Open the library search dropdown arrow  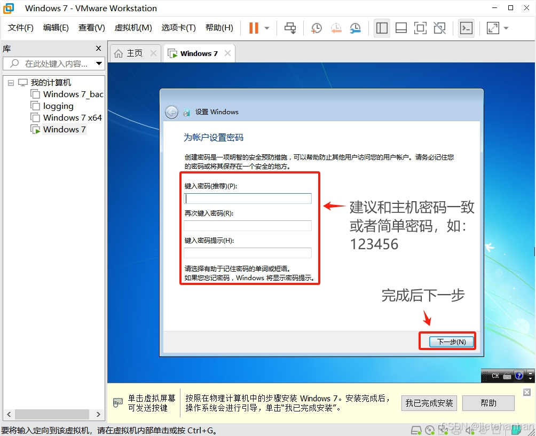pos(99,64)
